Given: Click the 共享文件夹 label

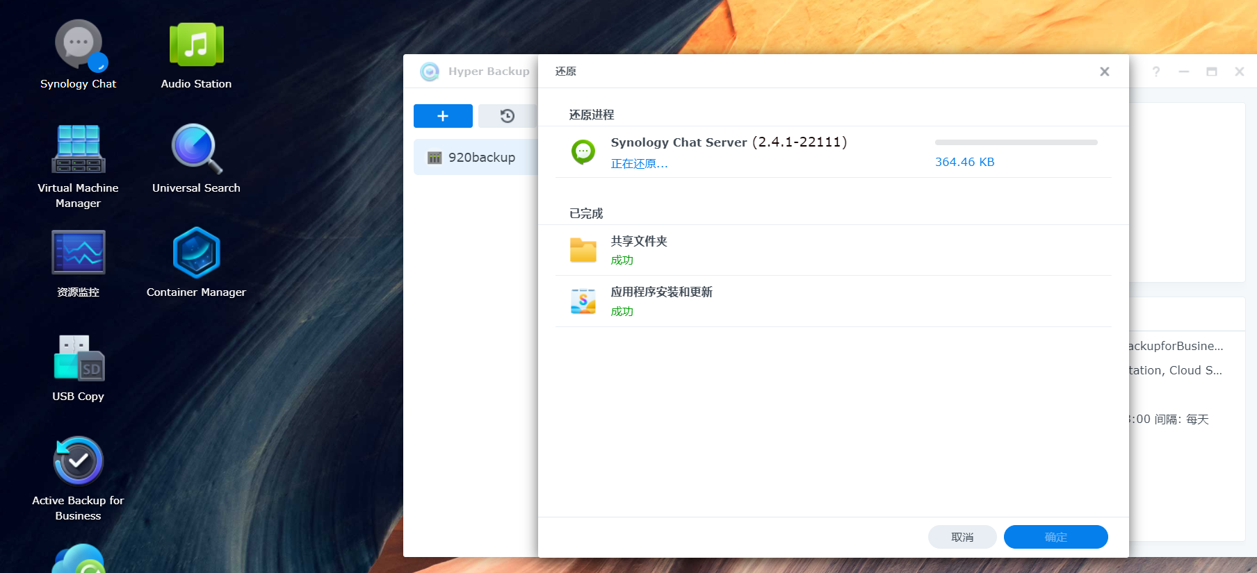Looking at the screenshot, I should coord(639,241).
